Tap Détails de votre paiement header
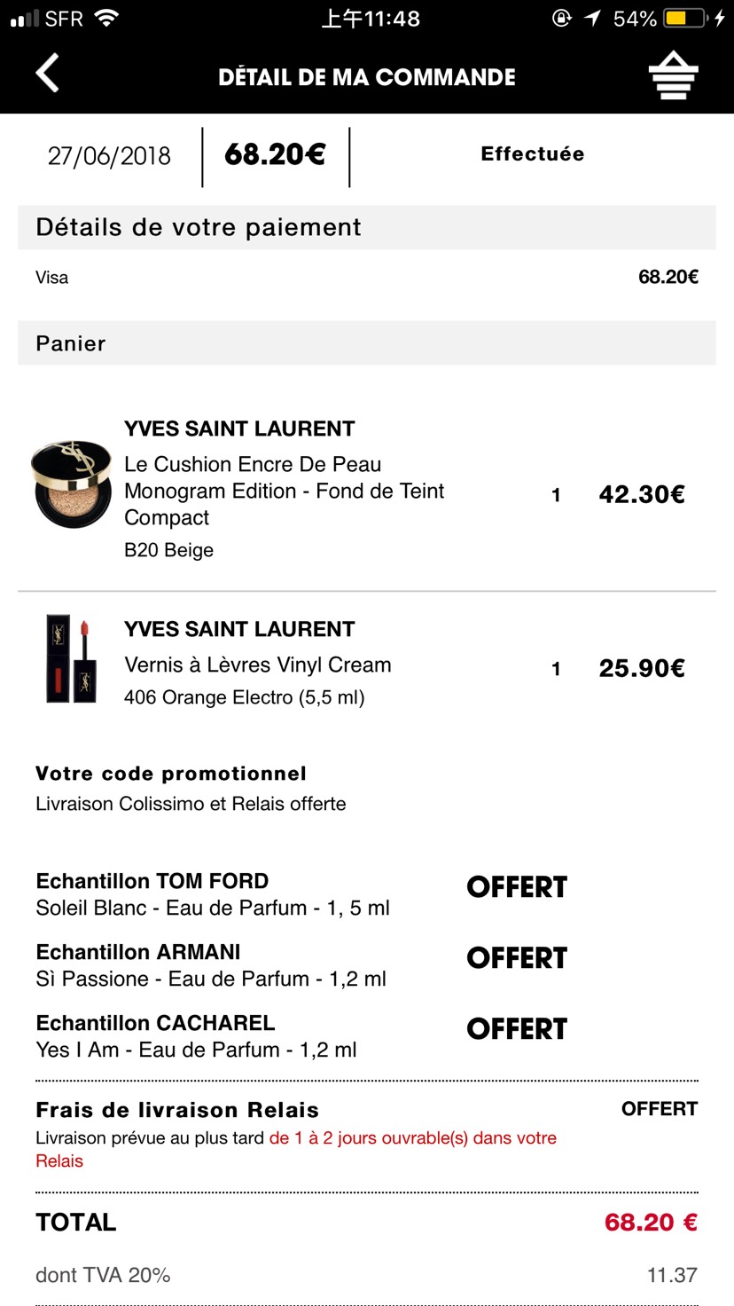This screenshot has width=734, height=1306. click(367, 227)
